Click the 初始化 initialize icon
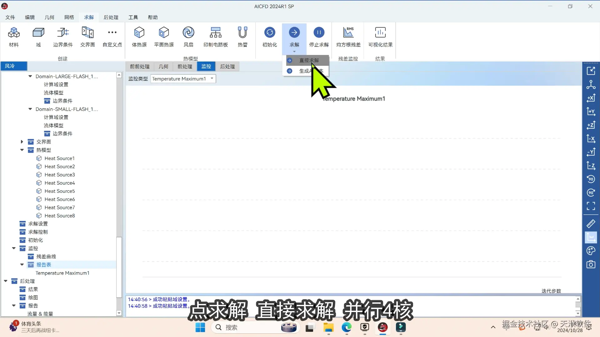The image size is (600, 337). pos(269,33)
